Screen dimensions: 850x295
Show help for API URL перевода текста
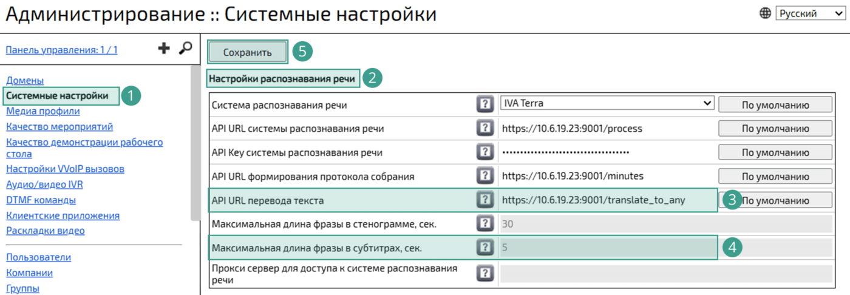(x=484, y=200)
